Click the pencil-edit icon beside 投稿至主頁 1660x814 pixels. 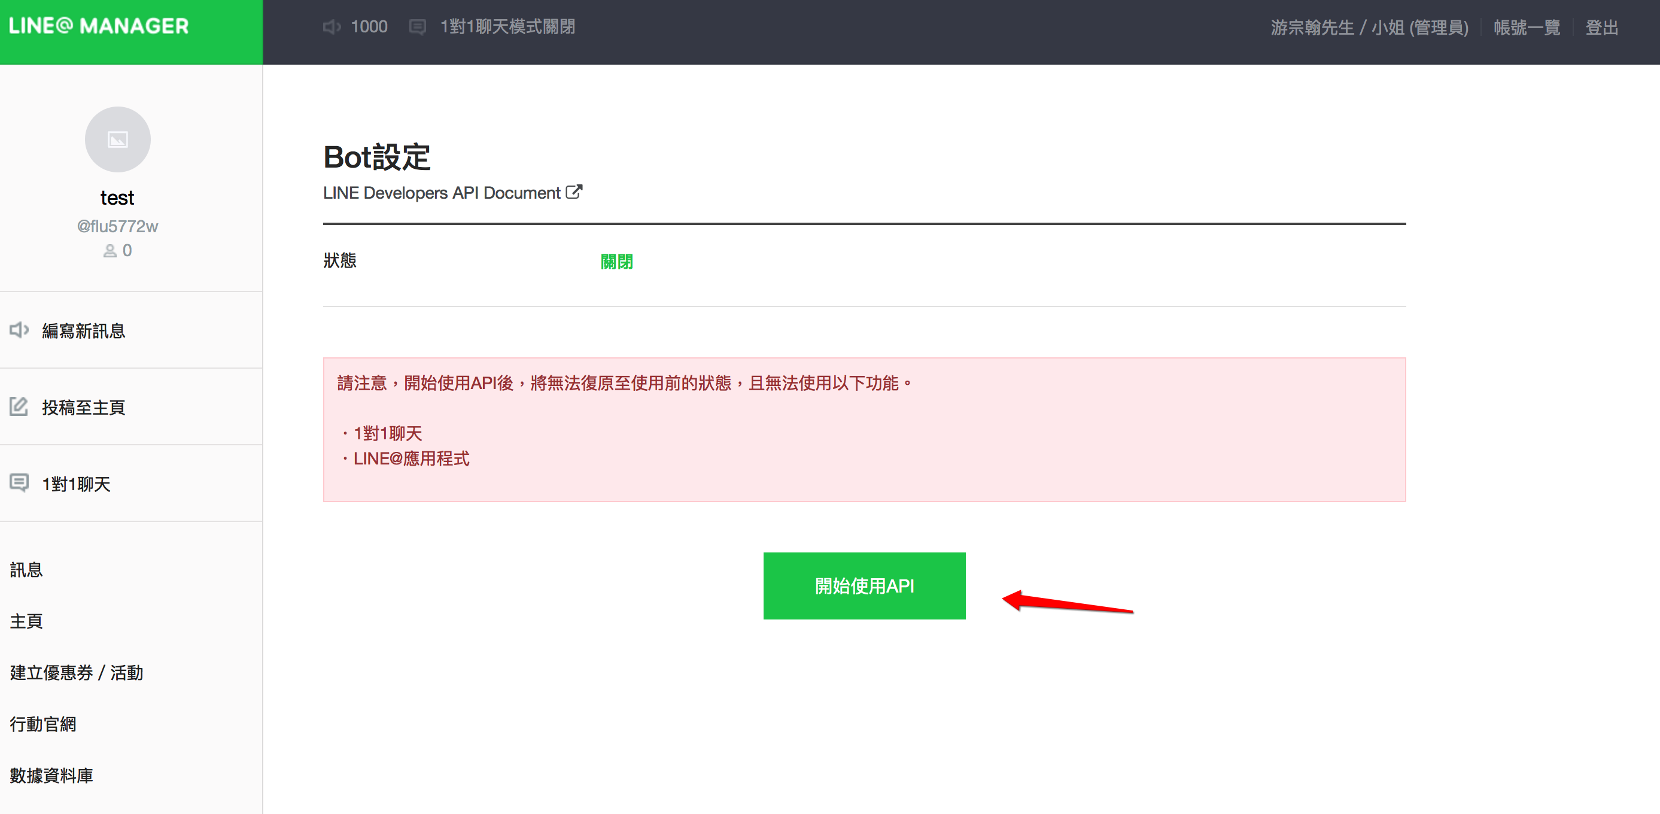(19, 406)
